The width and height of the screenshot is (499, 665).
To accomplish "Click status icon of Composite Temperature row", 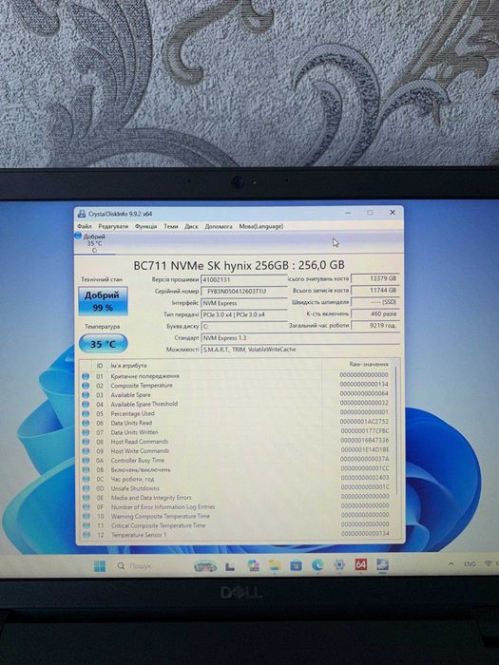I will (x=86, y=386).
